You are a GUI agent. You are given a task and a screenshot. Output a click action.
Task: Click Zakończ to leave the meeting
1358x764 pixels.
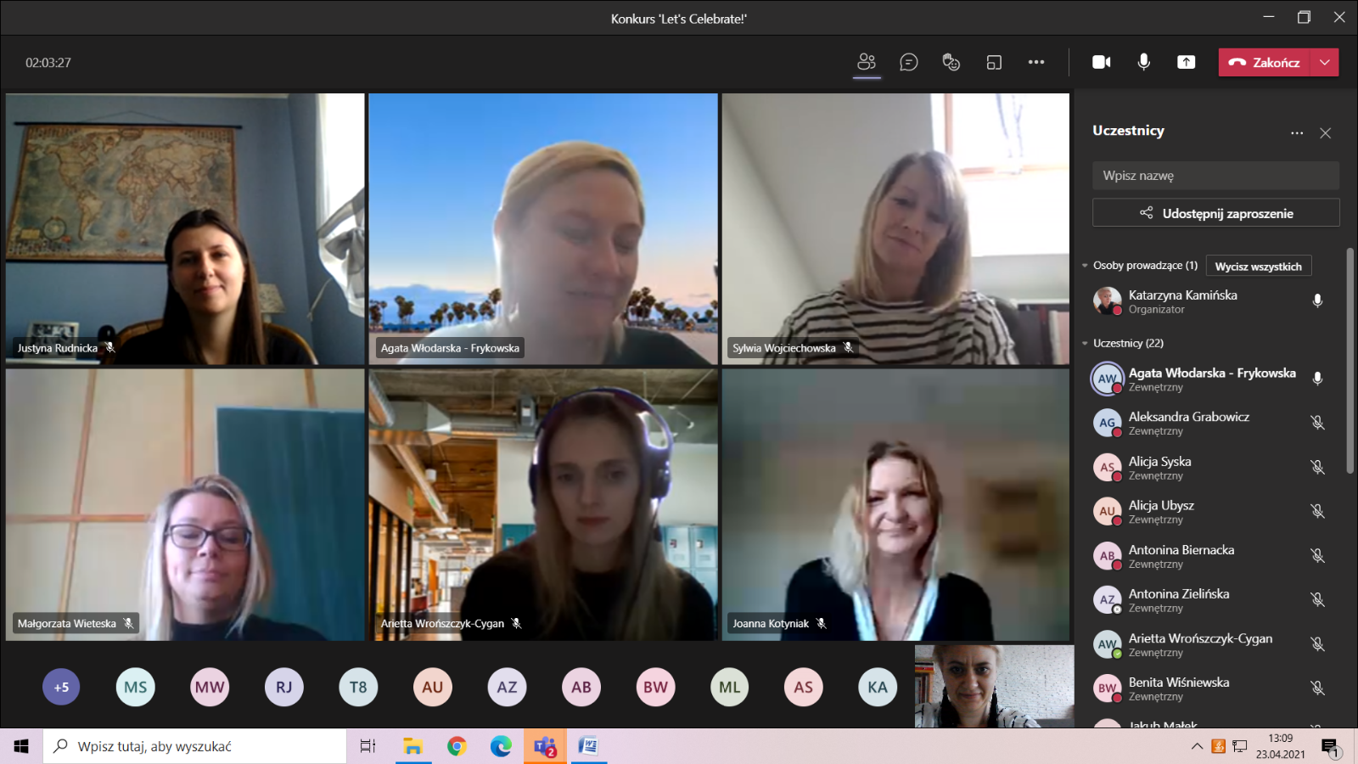pyautogui.click(x=1265, y=62)
